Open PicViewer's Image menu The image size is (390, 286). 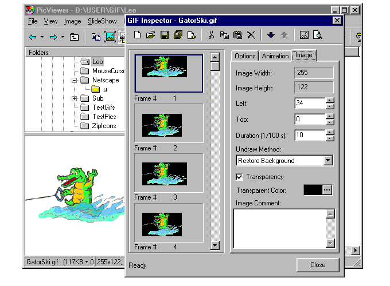pyautogui.click(x=72, y=21)
